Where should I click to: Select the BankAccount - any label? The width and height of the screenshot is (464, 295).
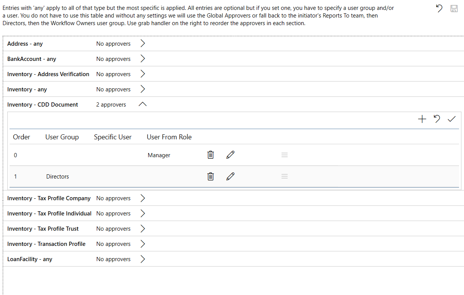32,59
